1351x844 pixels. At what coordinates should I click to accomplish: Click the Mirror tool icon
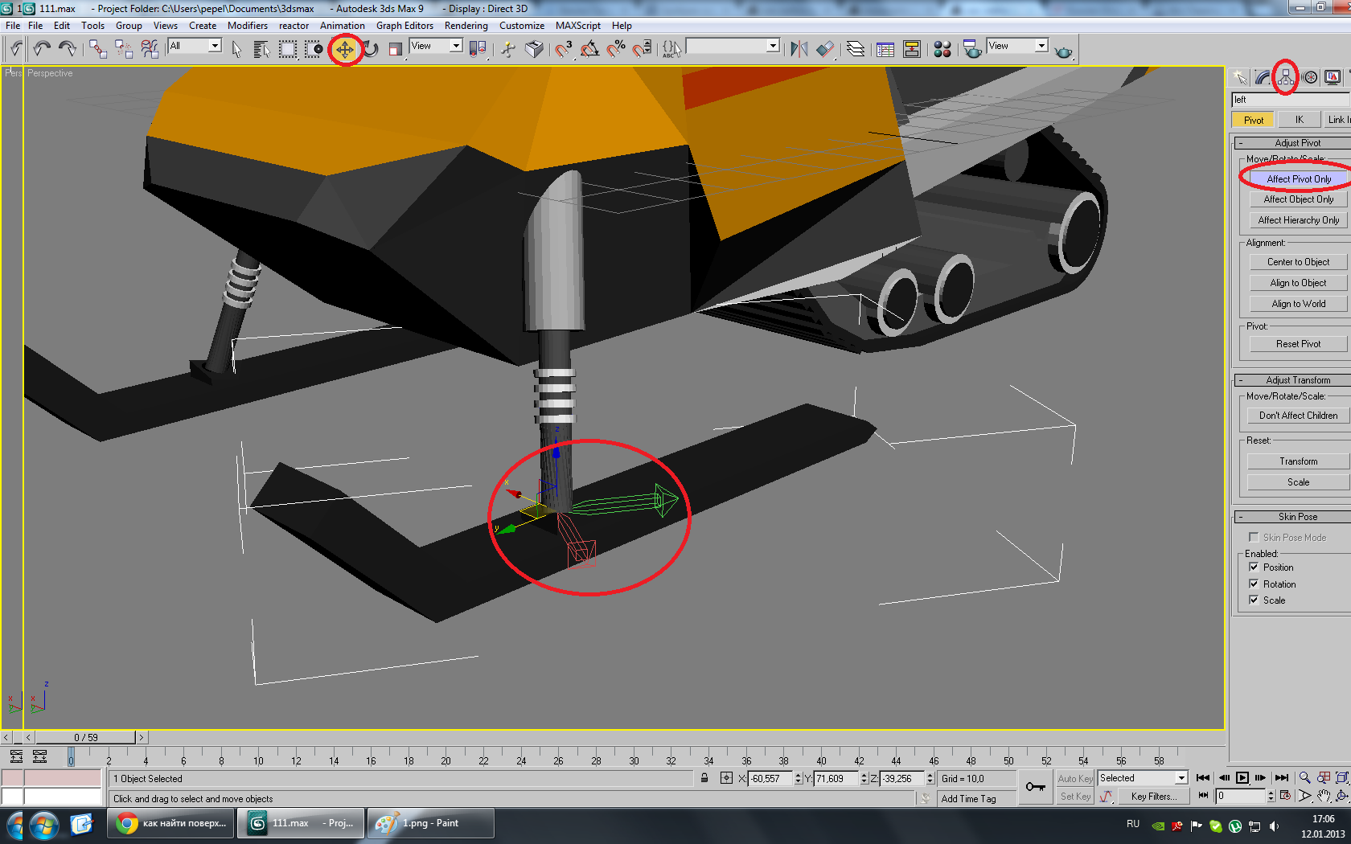(799, 50)
